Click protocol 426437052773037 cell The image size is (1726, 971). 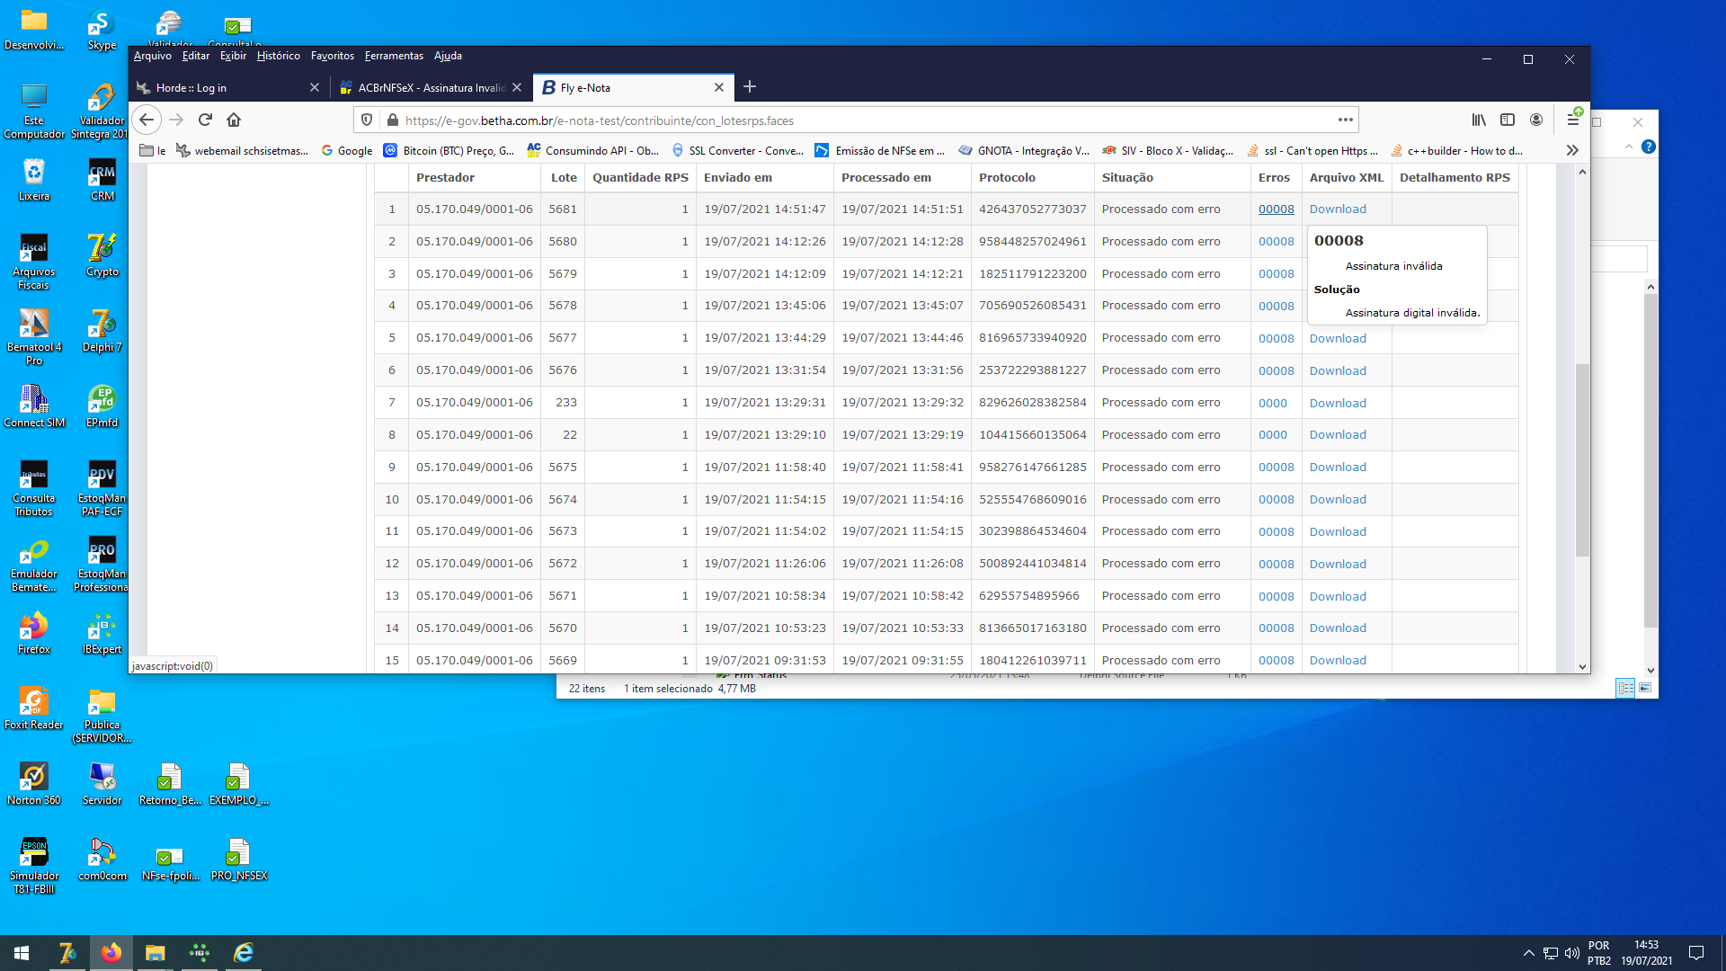[x=1032, y=209]
